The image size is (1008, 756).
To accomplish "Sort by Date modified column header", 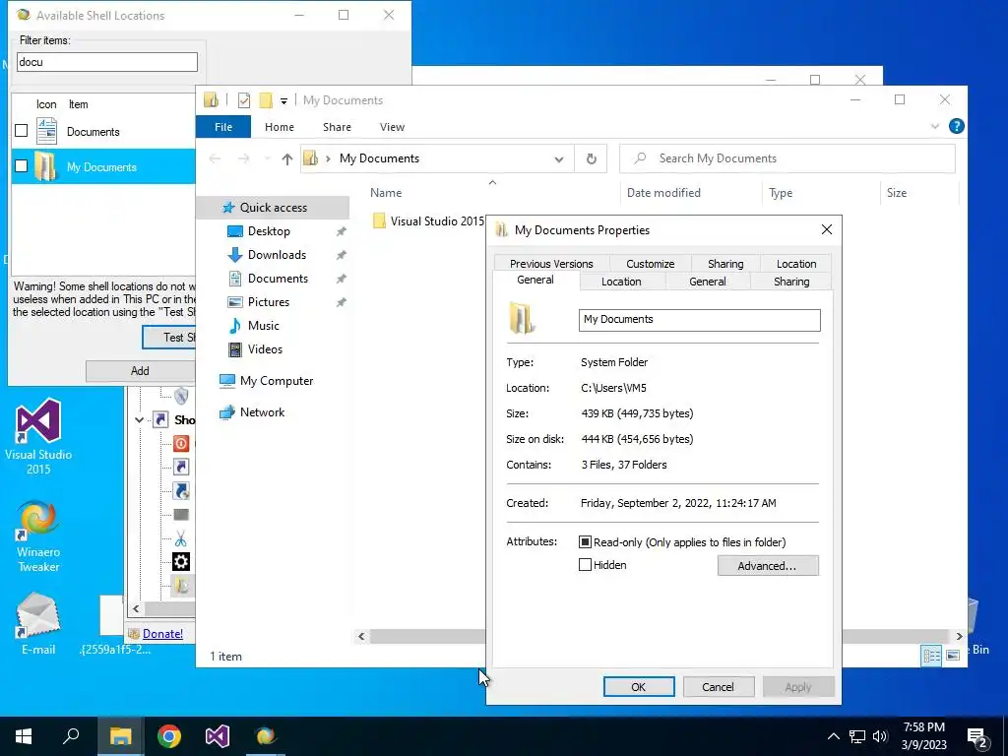I will coord(663,193).
